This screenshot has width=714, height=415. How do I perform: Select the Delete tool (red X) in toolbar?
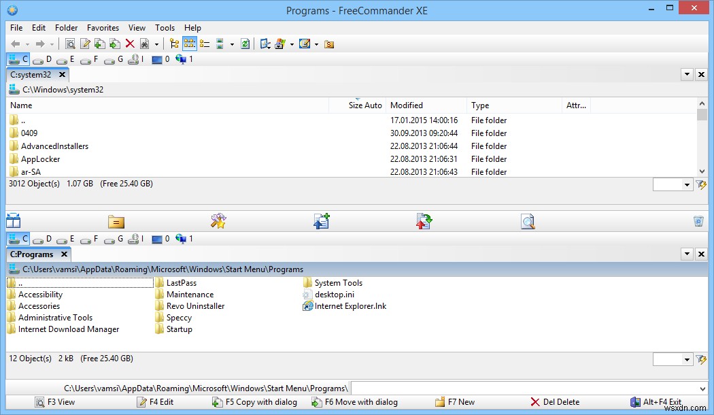tap(129, 44)
